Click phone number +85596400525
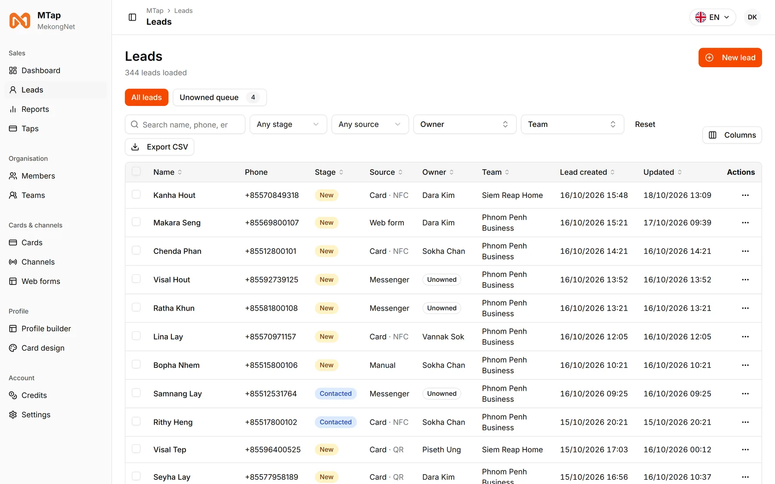775x484 pixels. [x=273, y=450]
